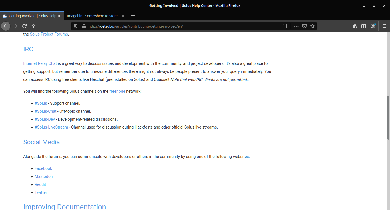Save page to Pocket icon
This screenshot has width=390, height=210.
point(304,26)
